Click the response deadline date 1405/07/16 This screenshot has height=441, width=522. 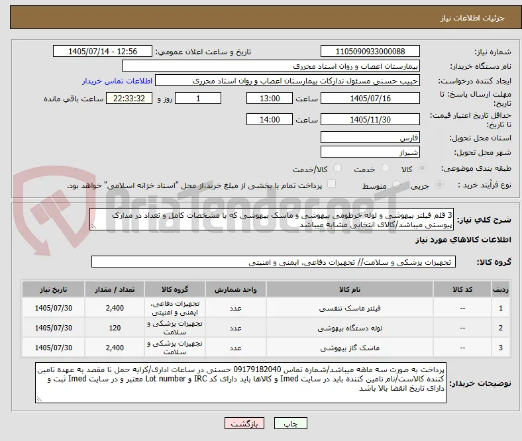(370, 98)
